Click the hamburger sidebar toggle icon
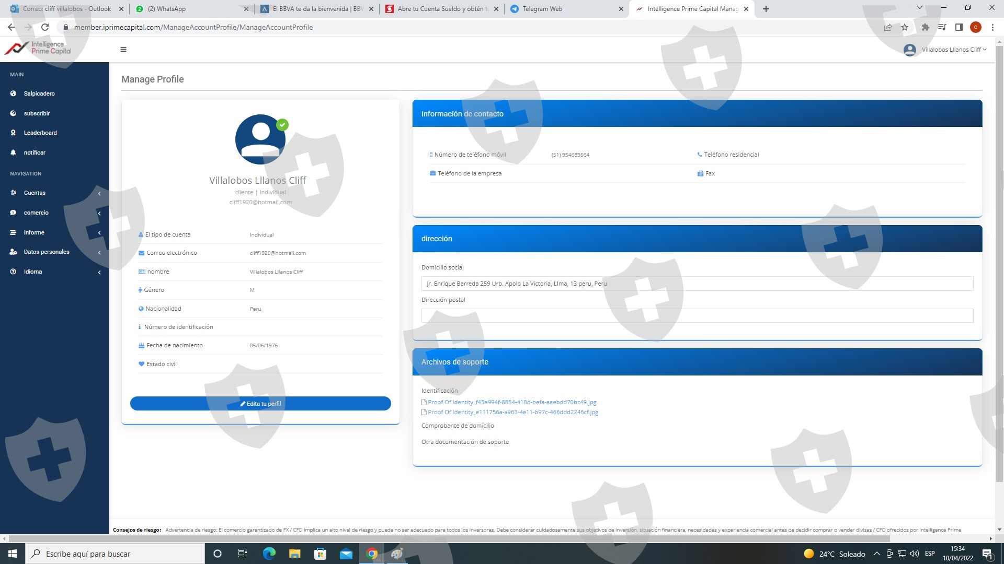1004x564 pixels. (123, 50)
